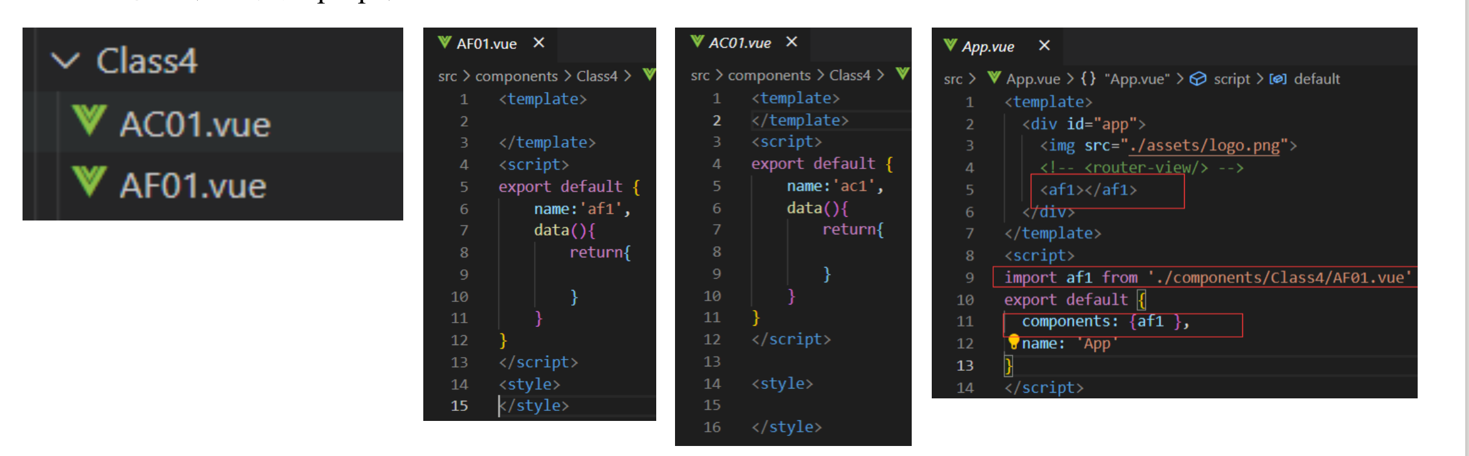The image size is (1469, 456).
Task: Click the <af1></af1> tag in App.vue
Action: click(1088, 190)
